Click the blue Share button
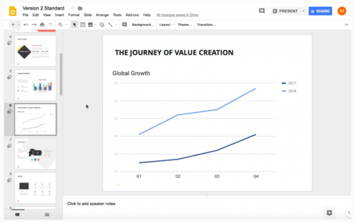 pos(320,11)
